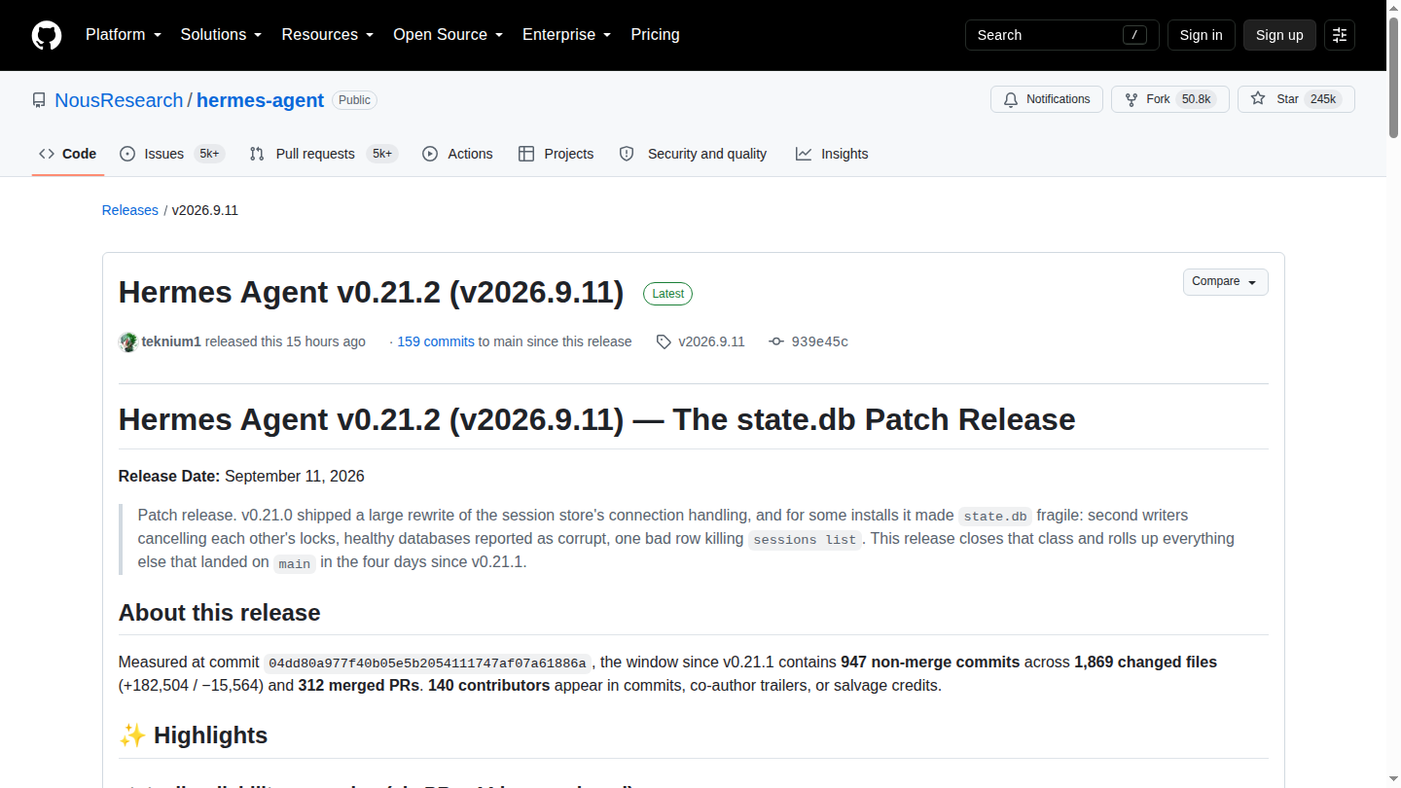Viewport: 1401px width, 788px height.
Task: Open the Compare dropdown
Action: point(1225,282)
